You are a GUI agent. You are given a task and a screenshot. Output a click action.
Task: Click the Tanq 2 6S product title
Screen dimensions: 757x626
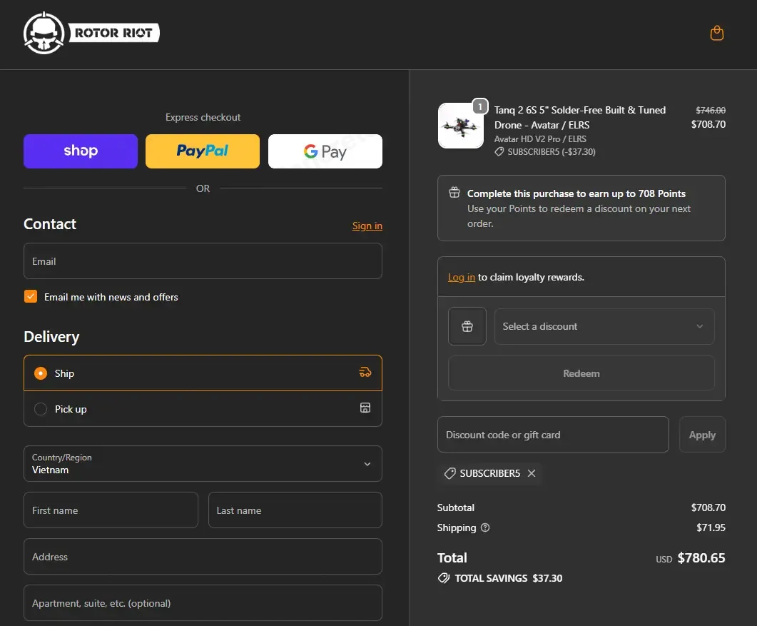pos(580,117)
